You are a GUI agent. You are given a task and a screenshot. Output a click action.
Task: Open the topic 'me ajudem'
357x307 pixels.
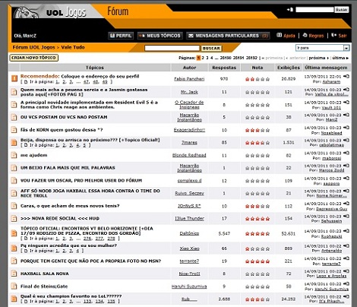pos(33,155)
